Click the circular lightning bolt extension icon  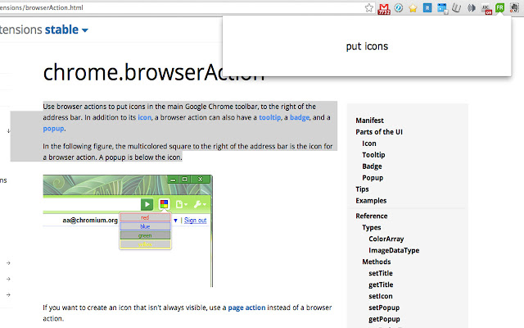[399, 7]
